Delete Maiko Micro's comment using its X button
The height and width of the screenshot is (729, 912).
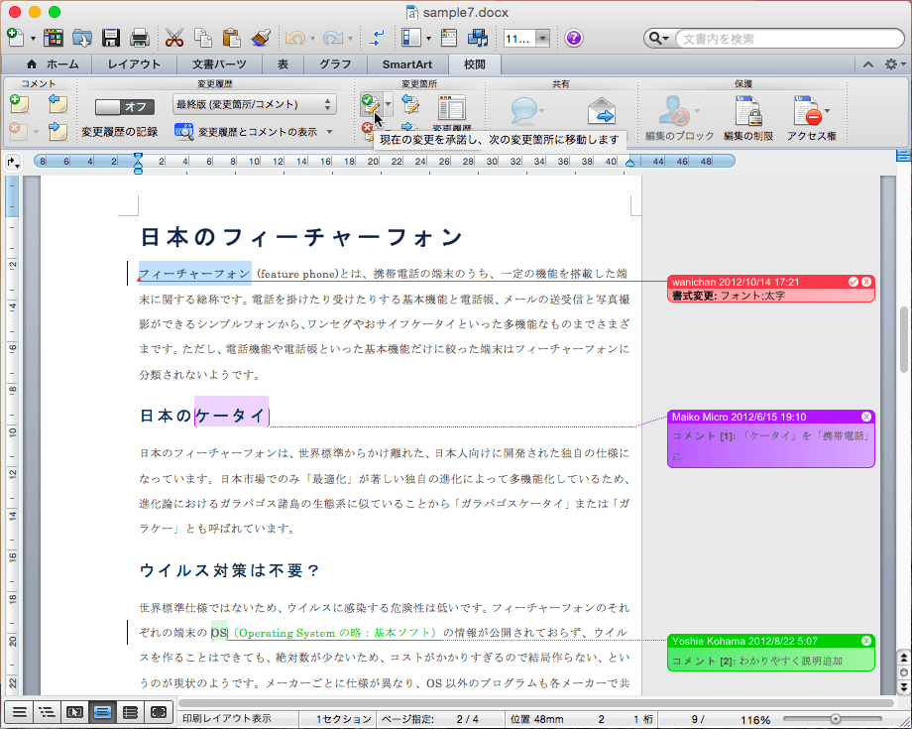click(x=866, y=417)
